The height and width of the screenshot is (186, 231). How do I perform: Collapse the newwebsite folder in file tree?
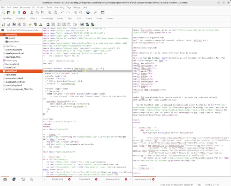(x=1, y=35)
